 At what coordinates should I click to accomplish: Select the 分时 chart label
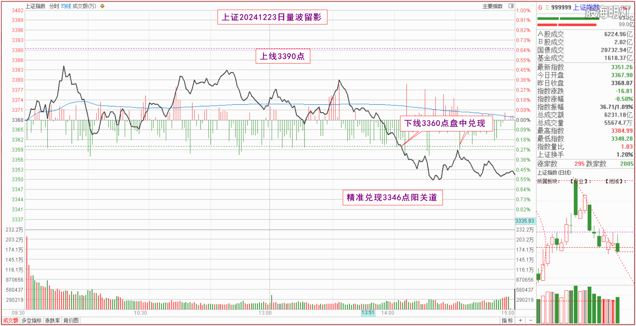click(x=54, y=6)
